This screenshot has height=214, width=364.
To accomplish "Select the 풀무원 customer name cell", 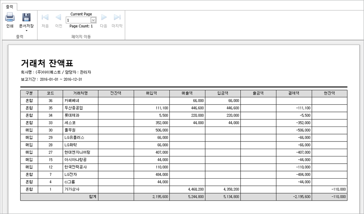I will (80, 130).
